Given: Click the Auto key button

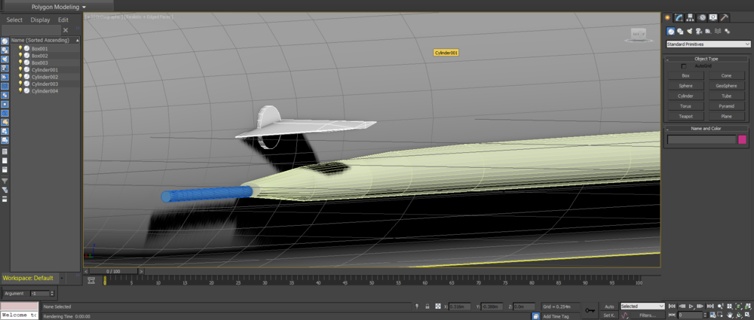Looking at the screenshot, I should click(x=609, y=306).
